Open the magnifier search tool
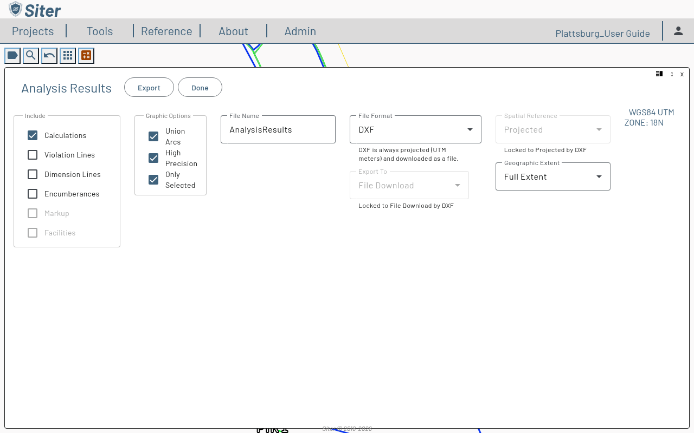The image size is (694, 433). pyautogui.click(x=31, y=55)
